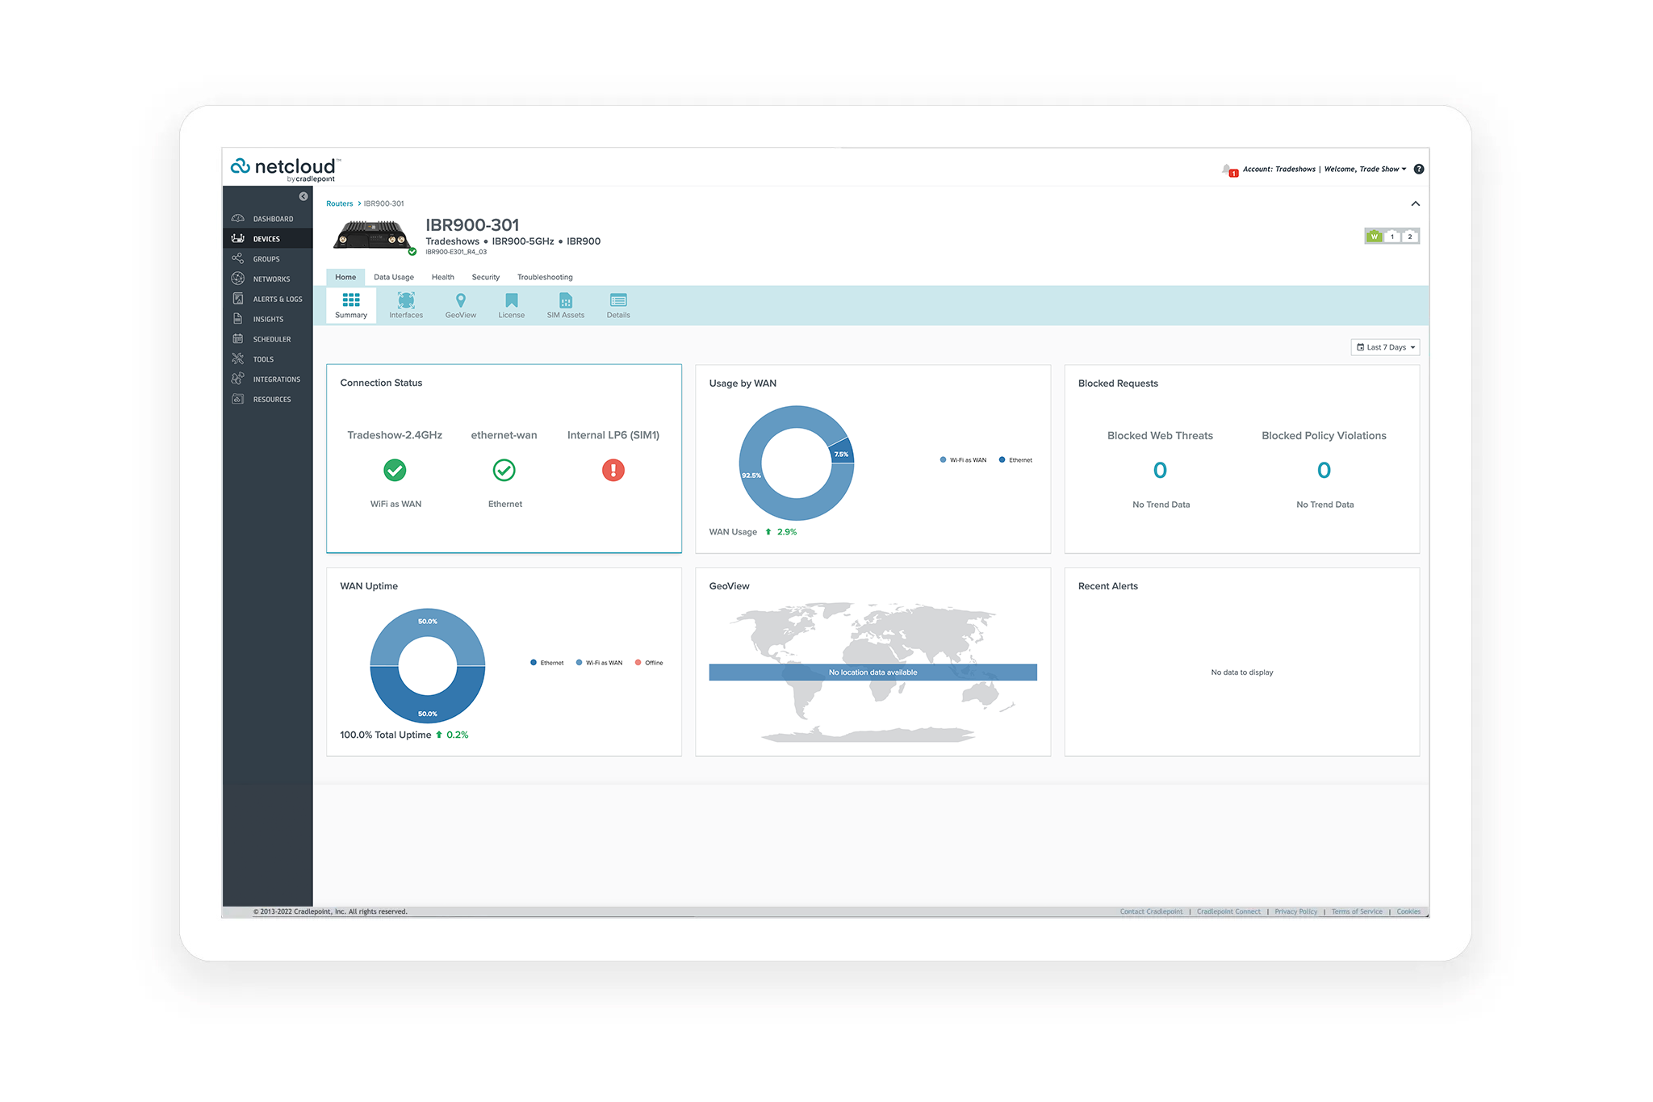The height and width of the screenshot is (1102, 1653).
Task: Click the 7.5% Ethernet donut segment
Action: [841, 452]
